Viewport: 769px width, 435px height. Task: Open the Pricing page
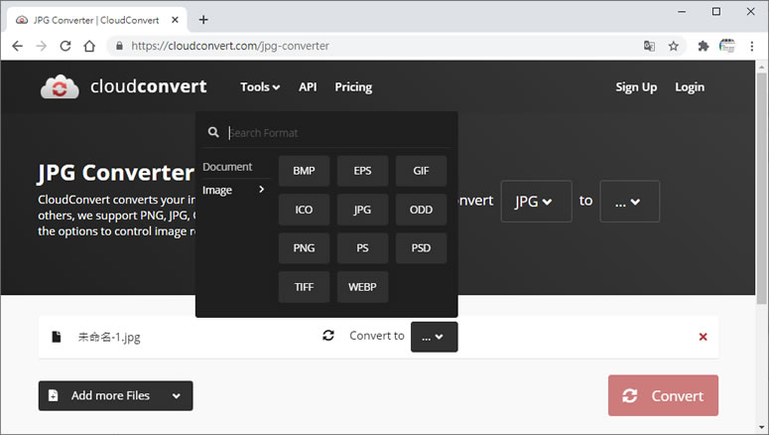click(353, 87)
